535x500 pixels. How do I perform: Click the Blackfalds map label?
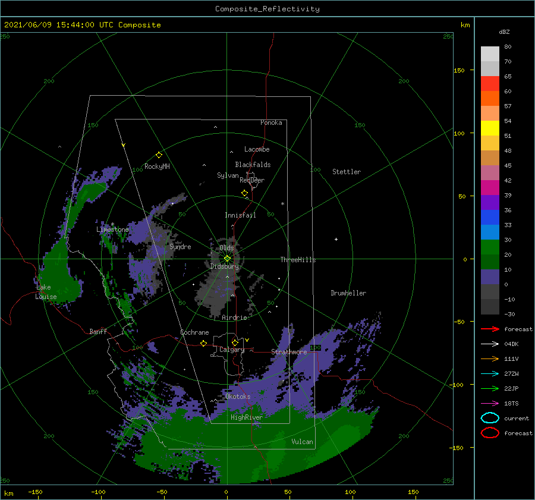(253, 165)
